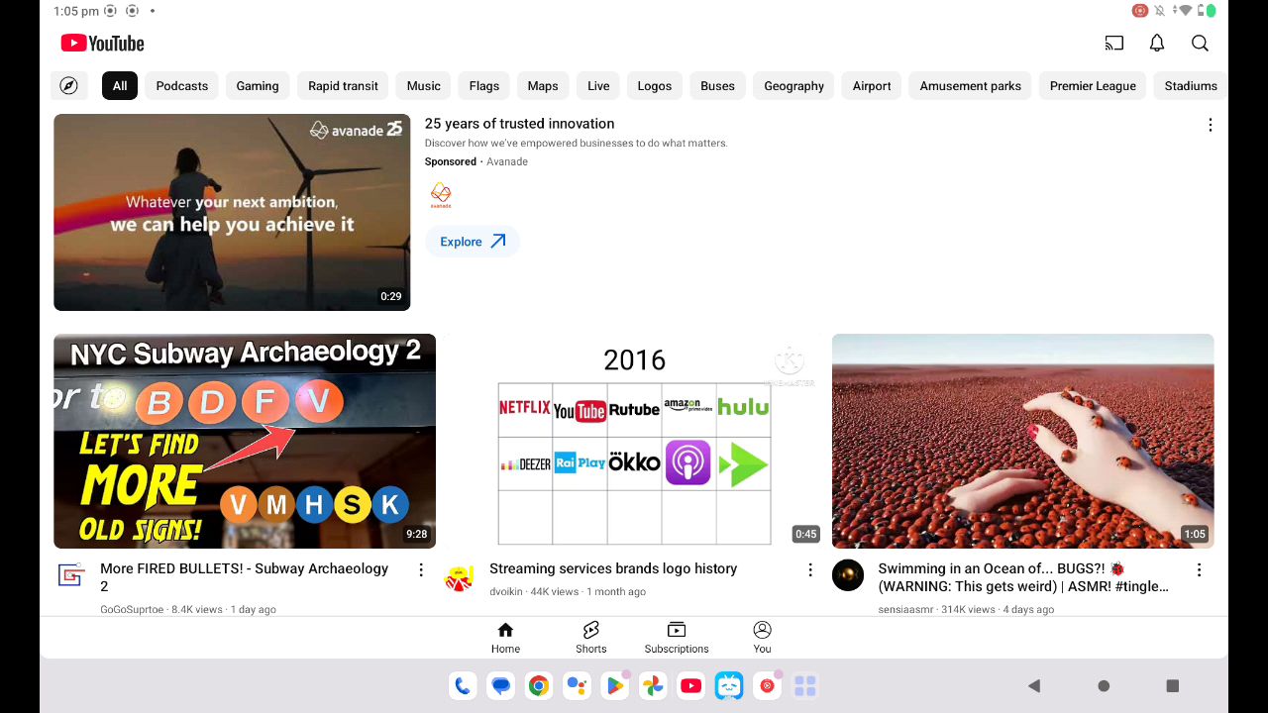Open options menu for Subway Archaeology video
The height and width of the screenshot is (713, 1268).
click(421, 570)
